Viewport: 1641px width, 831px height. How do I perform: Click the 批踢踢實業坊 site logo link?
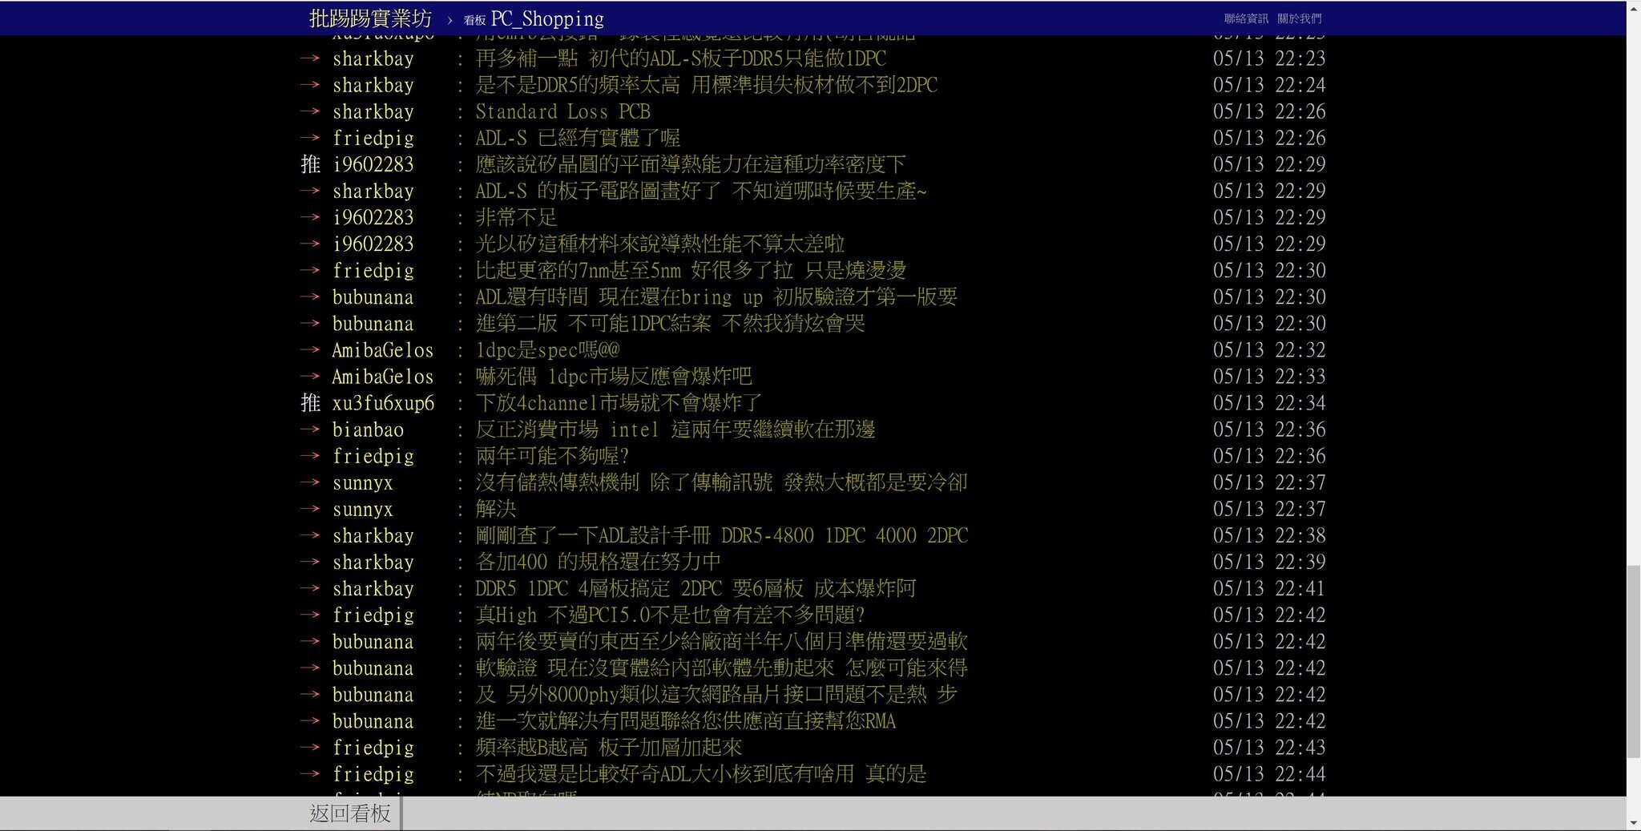click(x=370, y=18)
